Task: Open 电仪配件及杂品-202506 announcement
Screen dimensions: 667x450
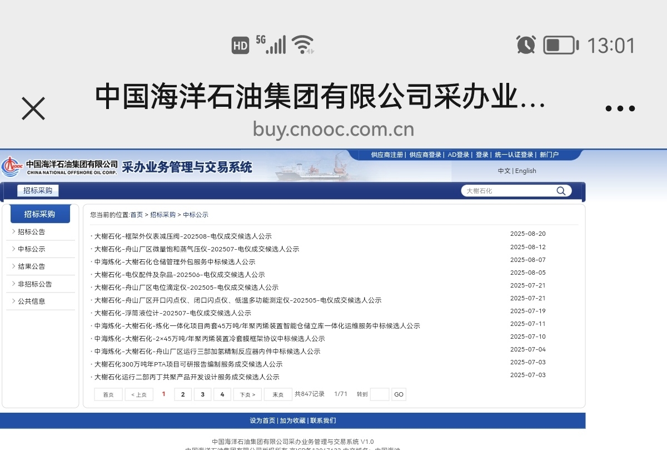Action: coord(180,275)
